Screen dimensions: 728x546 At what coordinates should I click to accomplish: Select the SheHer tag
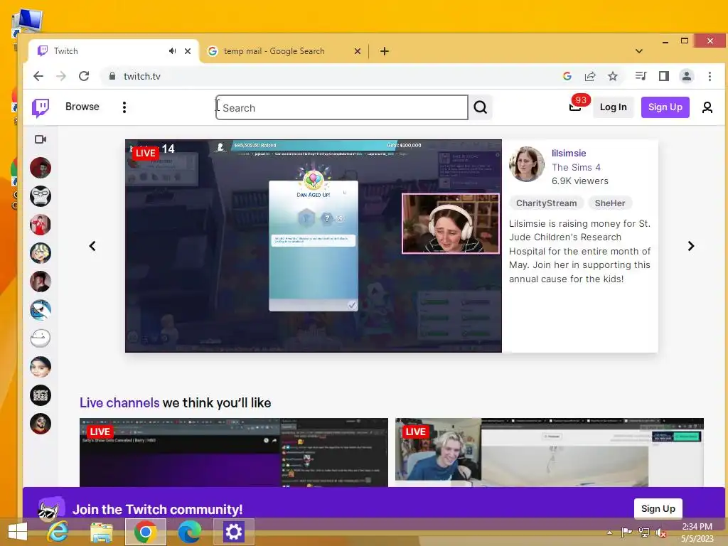coord(609,203)
